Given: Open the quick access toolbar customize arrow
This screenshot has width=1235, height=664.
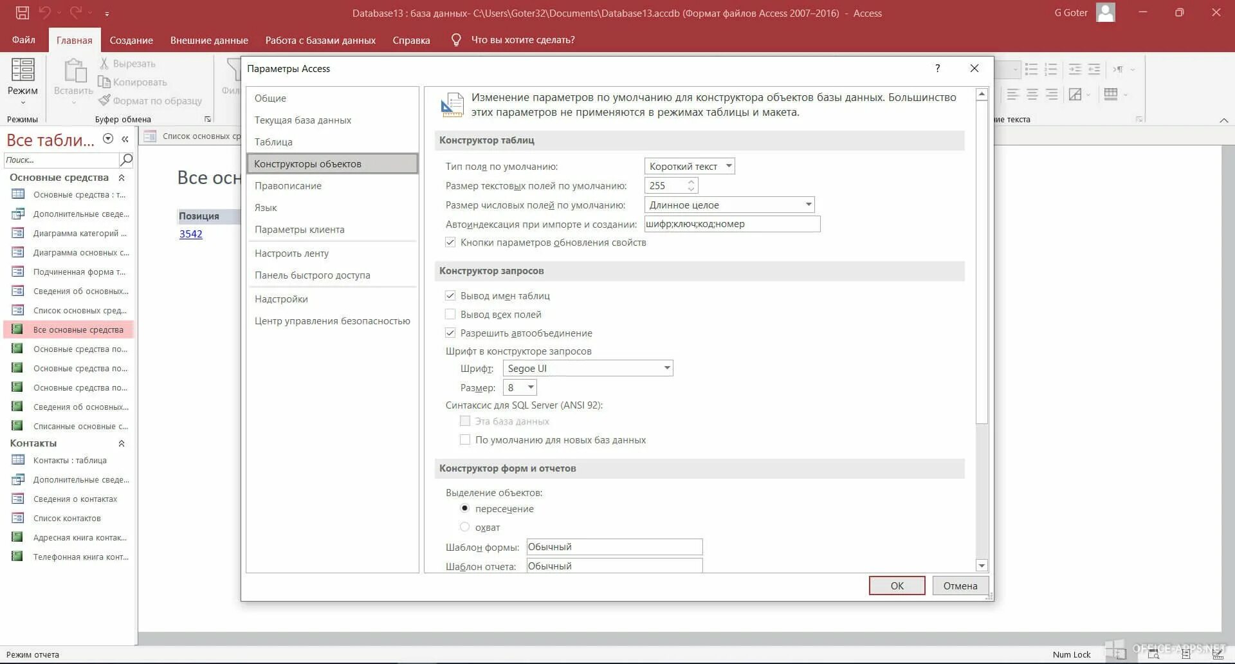Looking at the screenshot, I should point(107,14).
